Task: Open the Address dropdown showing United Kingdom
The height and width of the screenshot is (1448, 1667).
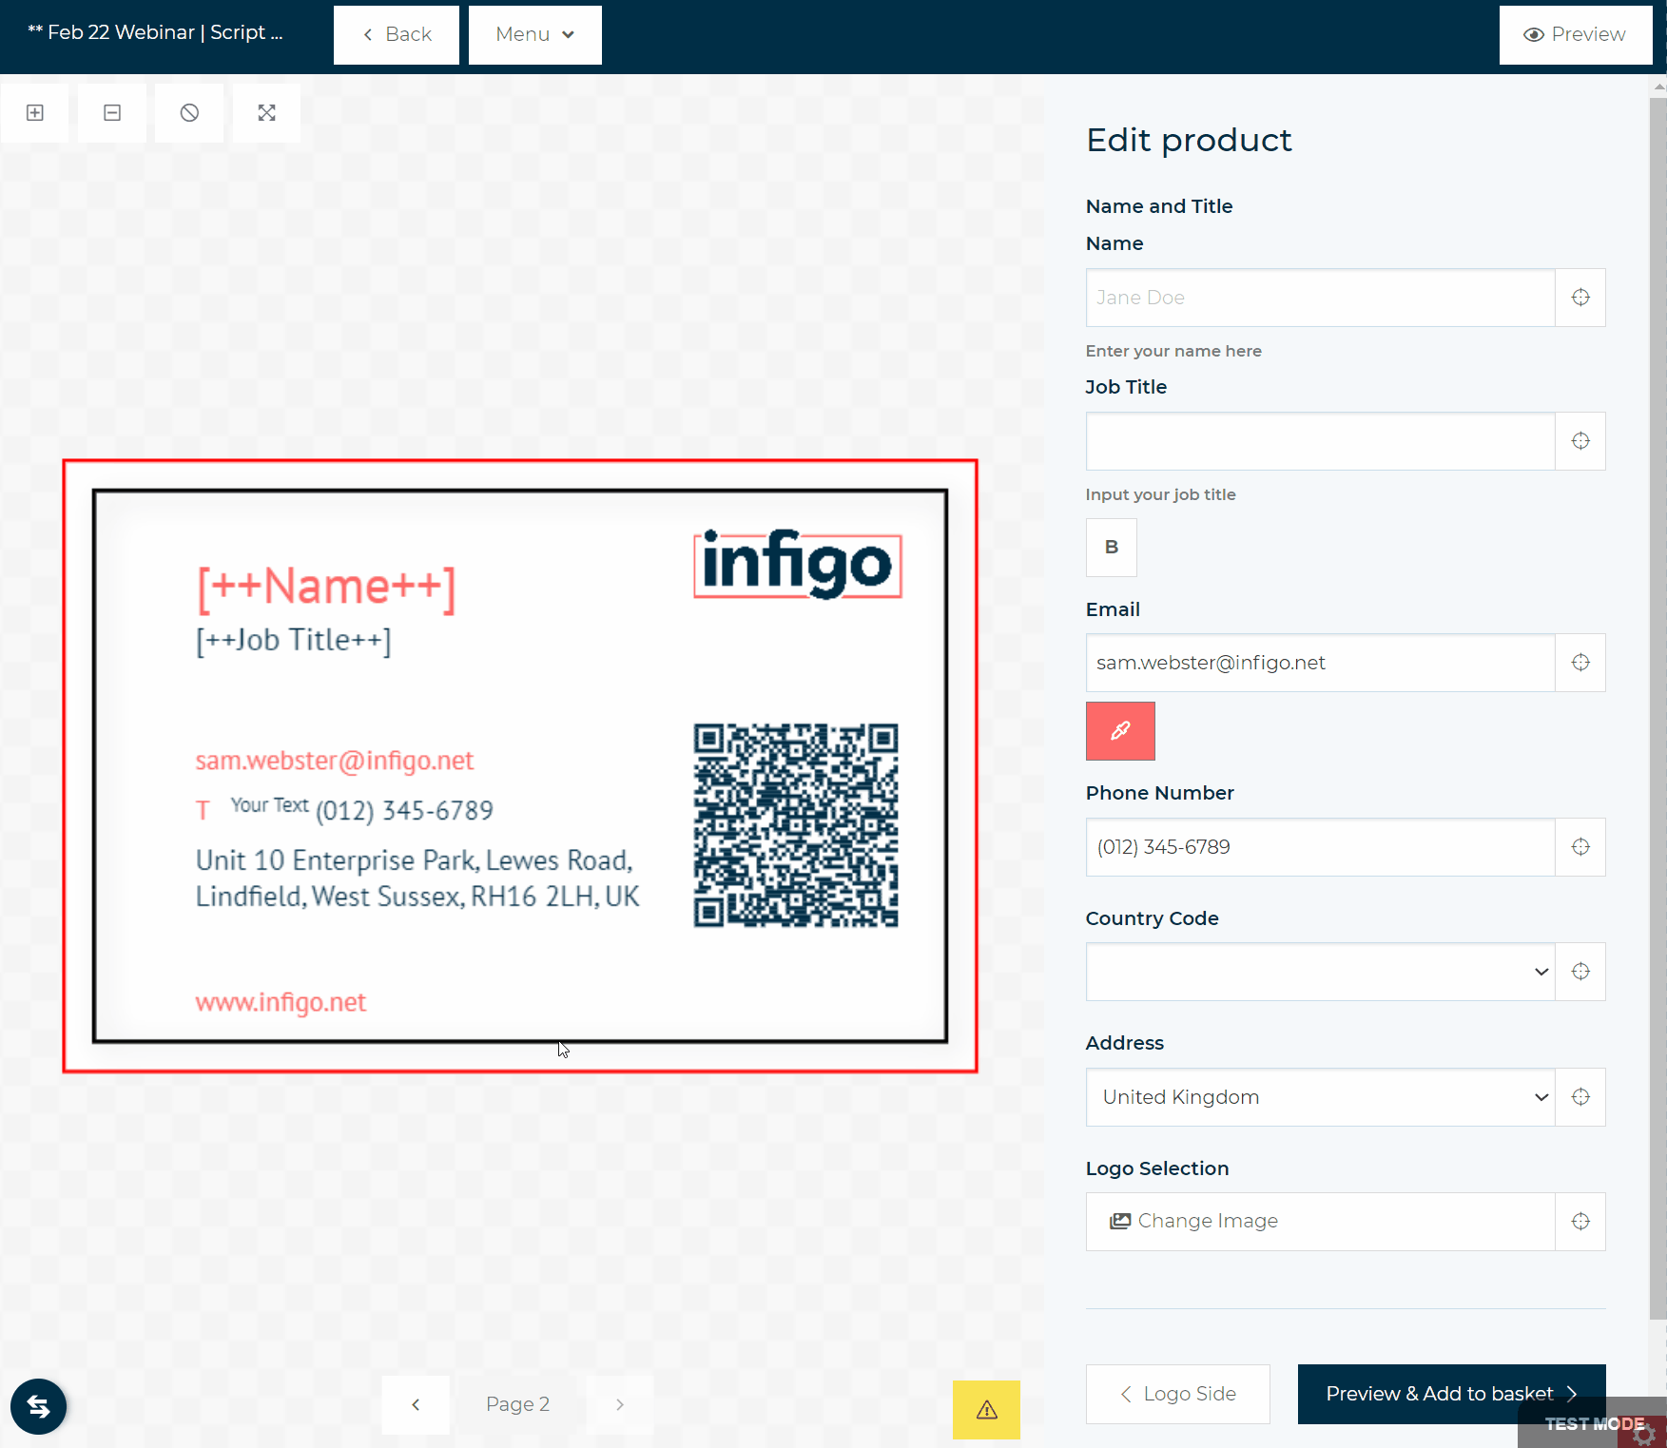Action: click(x=1321, y=1097)
